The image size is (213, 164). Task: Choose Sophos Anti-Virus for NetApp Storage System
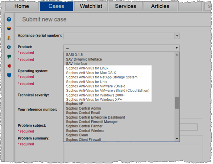tap(102, 77)
